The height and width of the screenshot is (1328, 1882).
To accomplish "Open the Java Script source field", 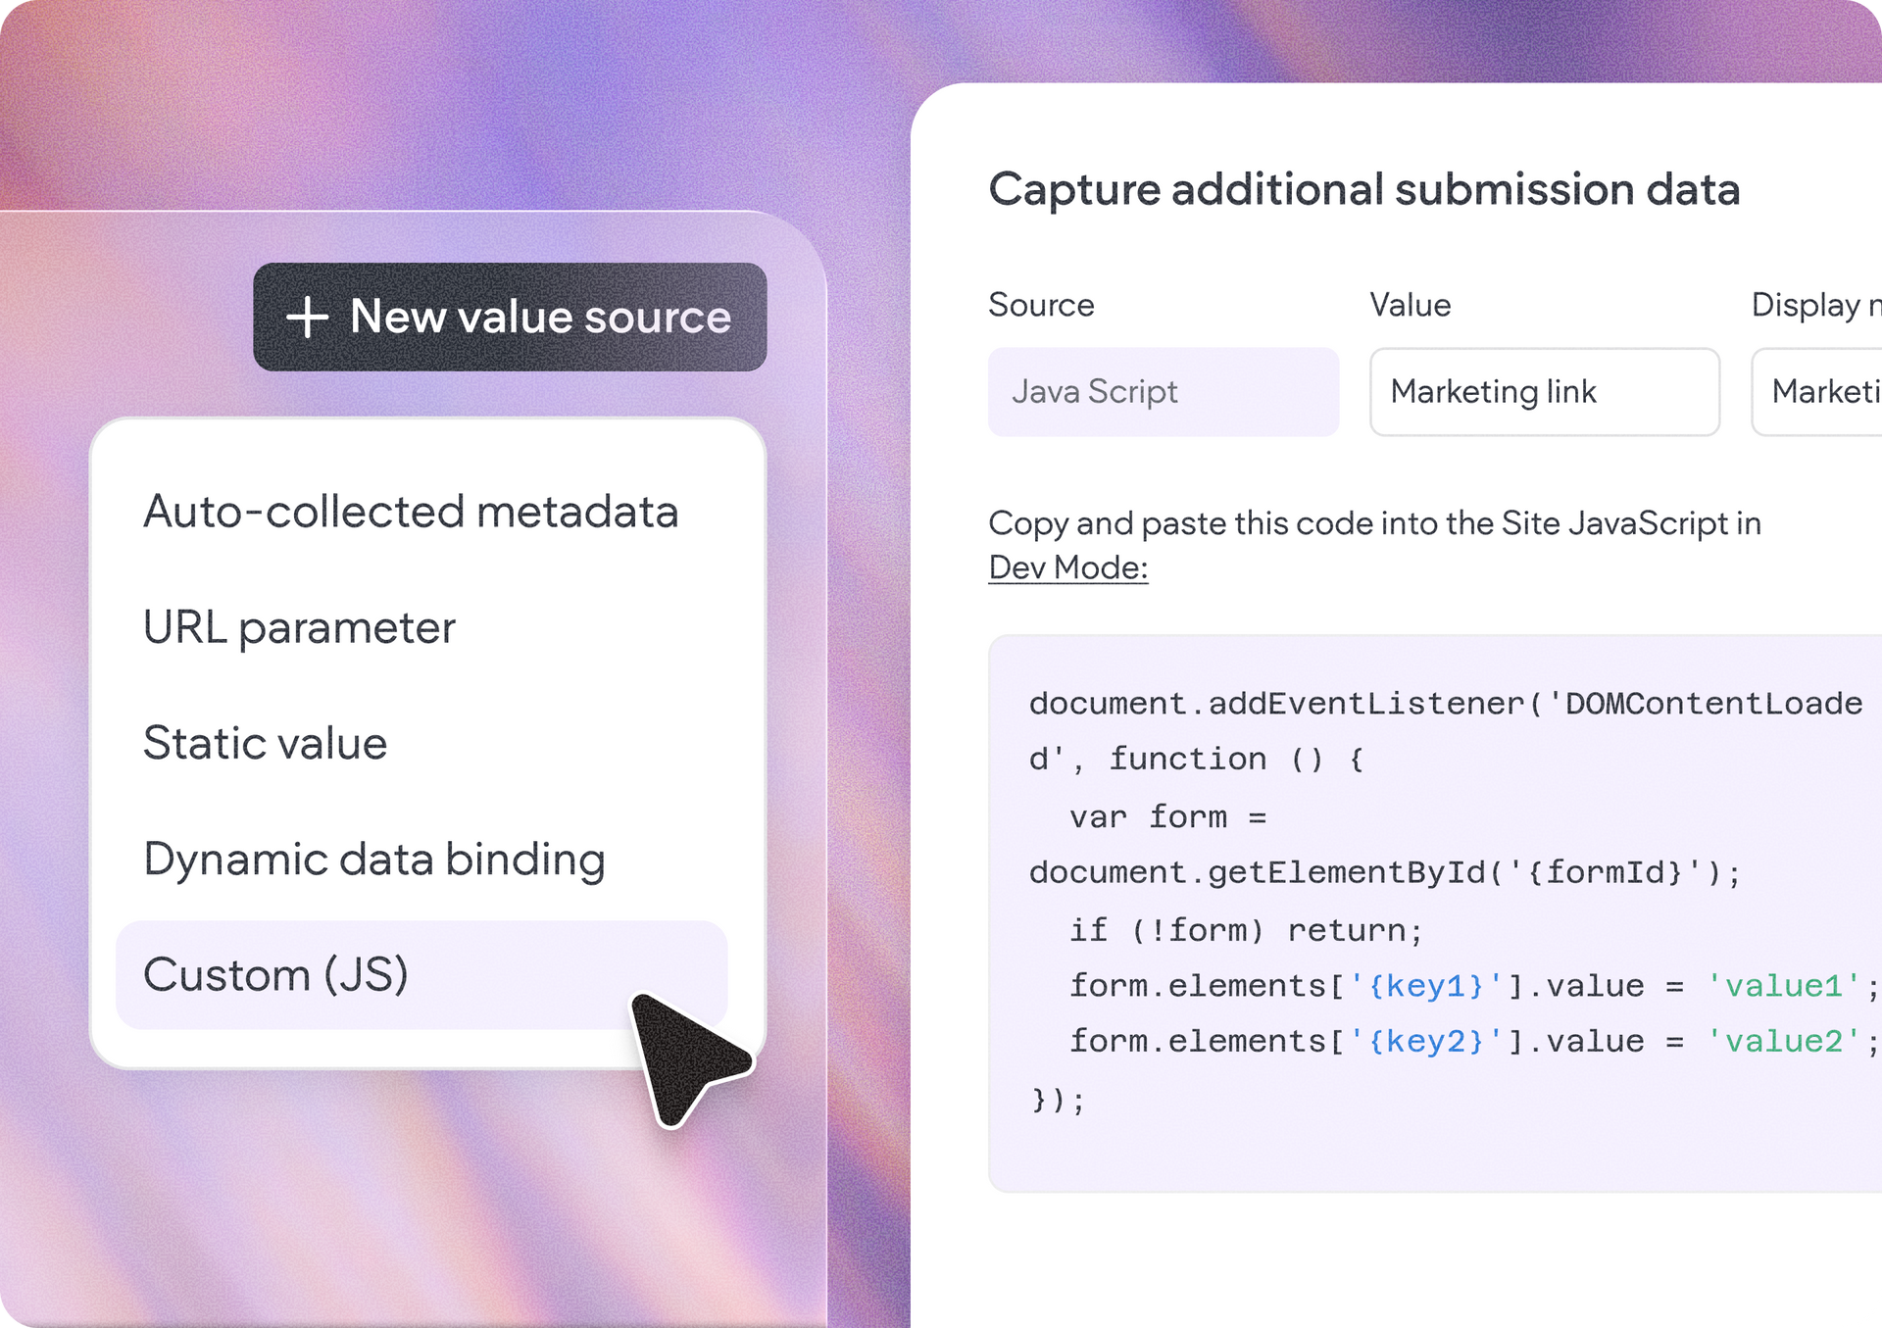I will tap(1164, 392).
